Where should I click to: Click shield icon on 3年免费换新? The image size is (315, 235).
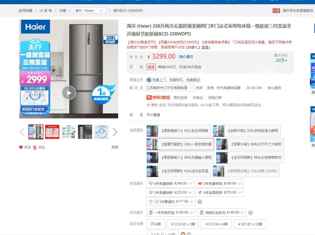[151, 193]
